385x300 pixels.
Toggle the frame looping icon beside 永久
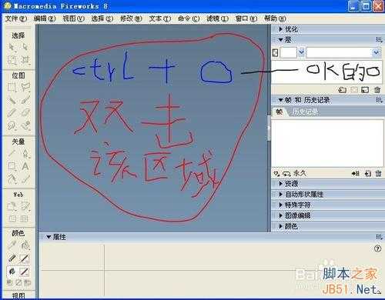[x=286, y=174]
